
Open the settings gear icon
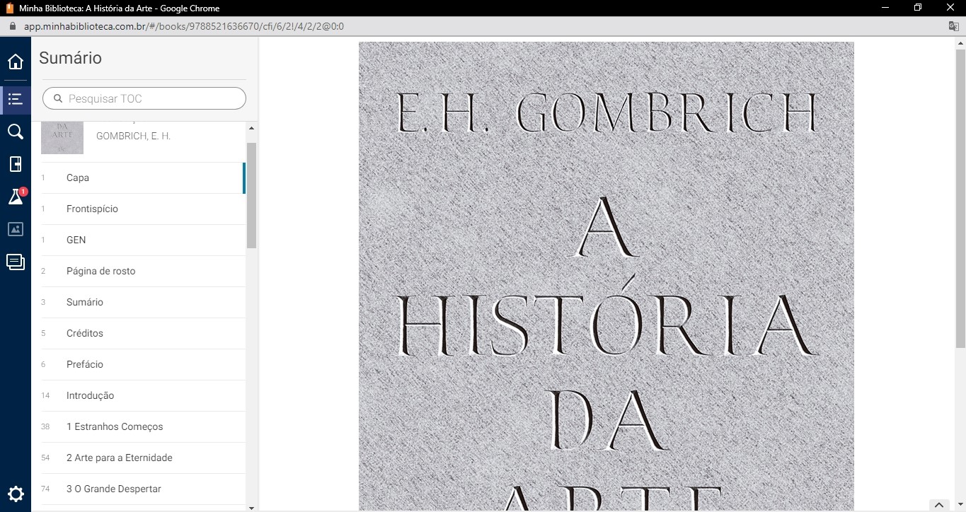[16, 494]
